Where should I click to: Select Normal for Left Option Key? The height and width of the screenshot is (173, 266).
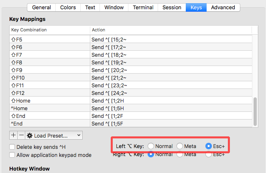coord(151,146)
